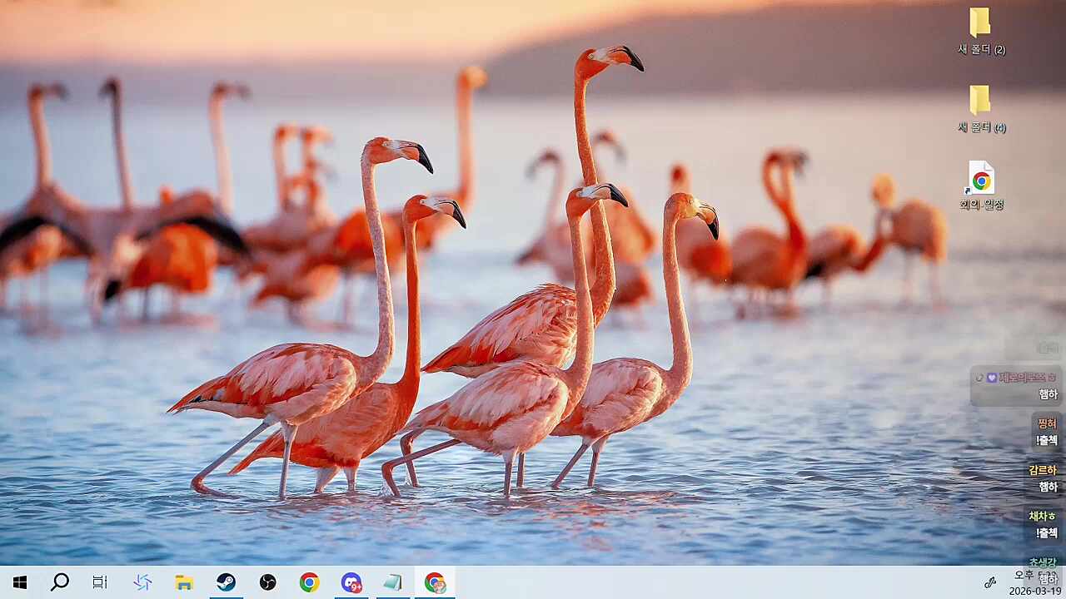Screen dimensions: 1066x599
Task: Open the taskbar clock and date
Action: point(1033,583)
